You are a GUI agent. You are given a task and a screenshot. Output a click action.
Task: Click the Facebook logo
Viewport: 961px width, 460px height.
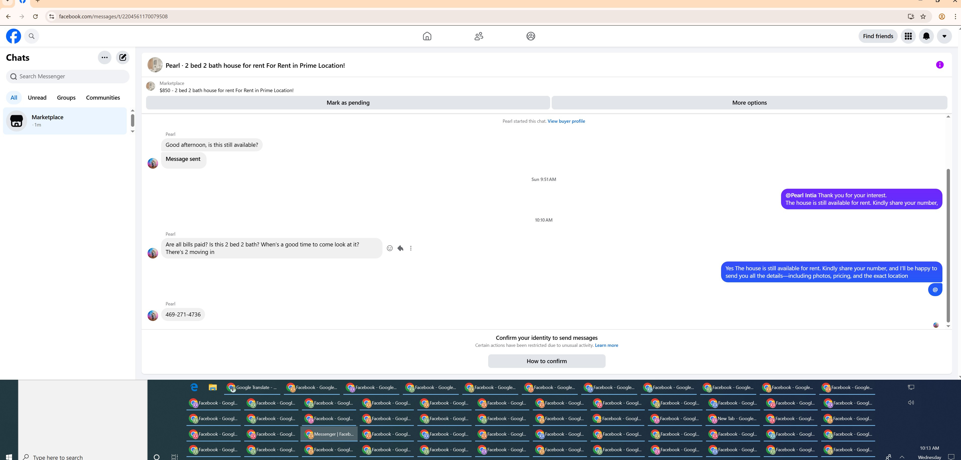coord(14,36)
